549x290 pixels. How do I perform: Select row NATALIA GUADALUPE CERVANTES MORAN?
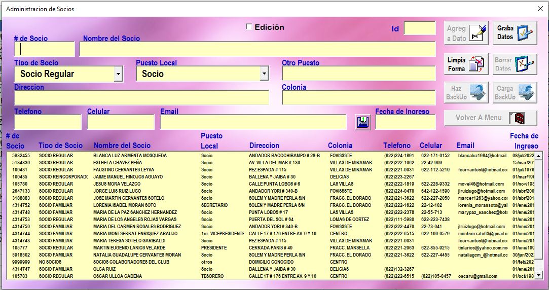tap(271, 255)
